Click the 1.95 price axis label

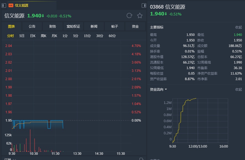click(9, 120)
